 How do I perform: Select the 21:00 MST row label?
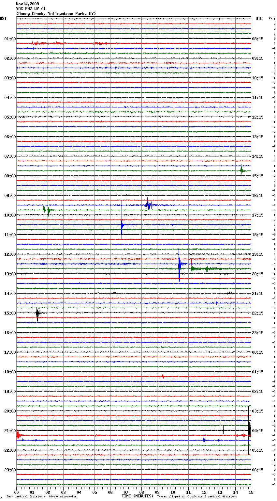10,431
